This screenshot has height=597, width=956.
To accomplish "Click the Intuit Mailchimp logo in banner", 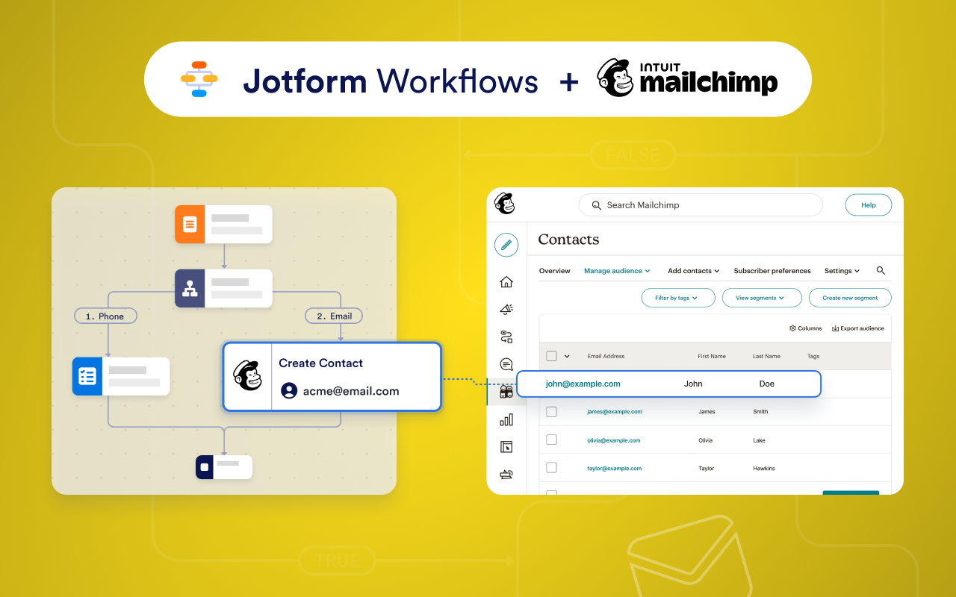I will pyautogui.click(x=687, y=78).
